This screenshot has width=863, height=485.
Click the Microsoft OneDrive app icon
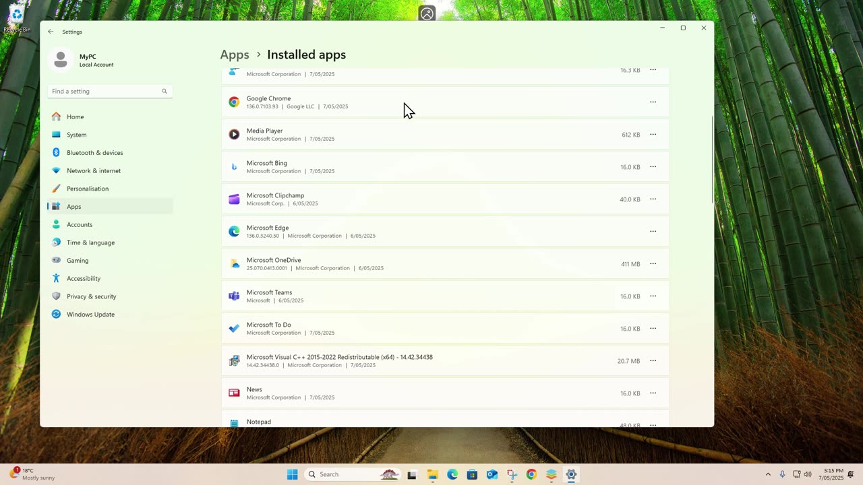tap(234, 264)
